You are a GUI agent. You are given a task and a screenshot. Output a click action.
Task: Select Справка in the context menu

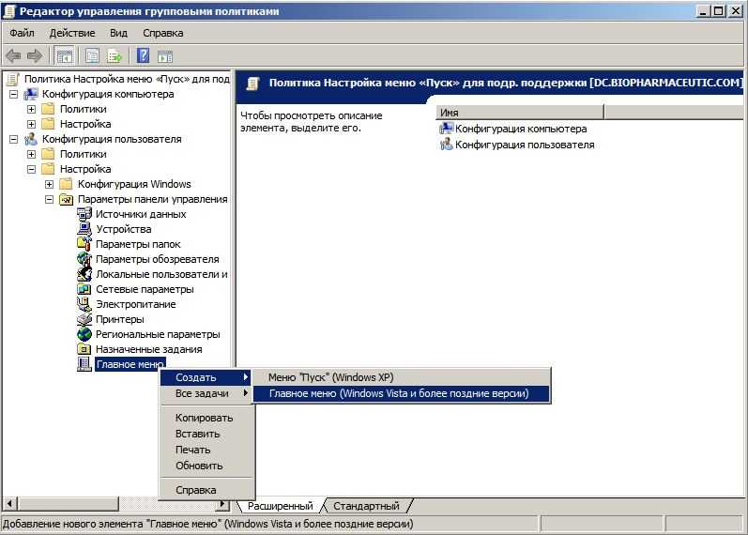[x=206, y=490]
